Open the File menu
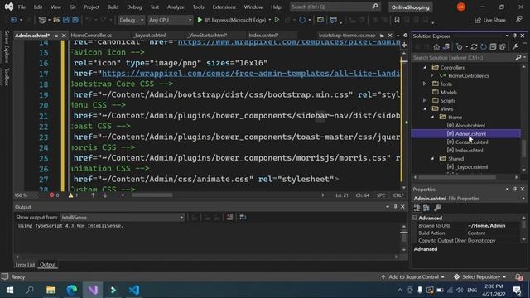This screenshot has width=530, height=298. click(22, 7)
